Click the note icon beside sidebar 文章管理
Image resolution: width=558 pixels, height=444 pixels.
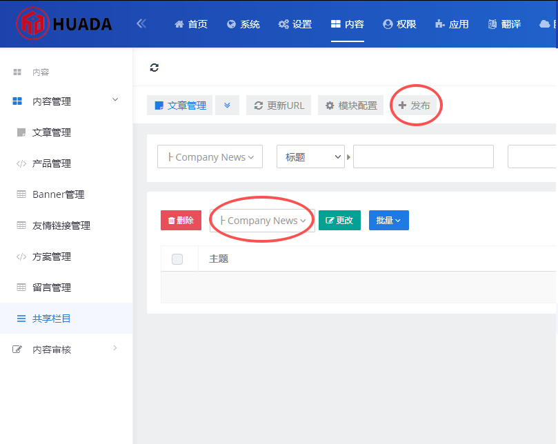(x=21, y=132)
